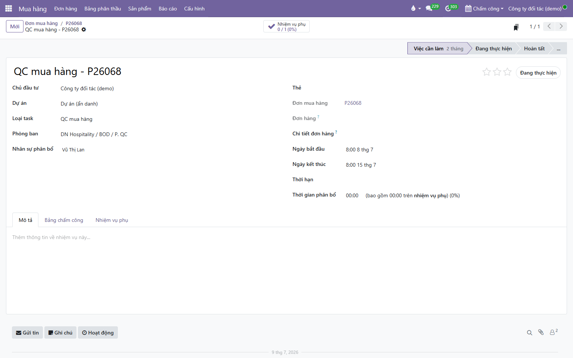Go to next record arrow

pos(561,26)
